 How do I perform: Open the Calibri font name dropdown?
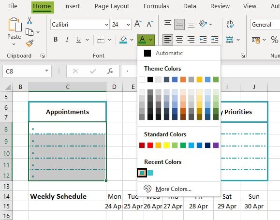point(106,25)
